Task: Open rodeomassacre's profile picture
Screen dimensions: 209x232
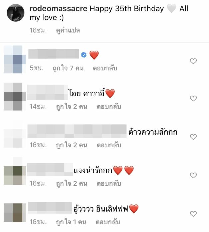Action: [x=16, y=13]
